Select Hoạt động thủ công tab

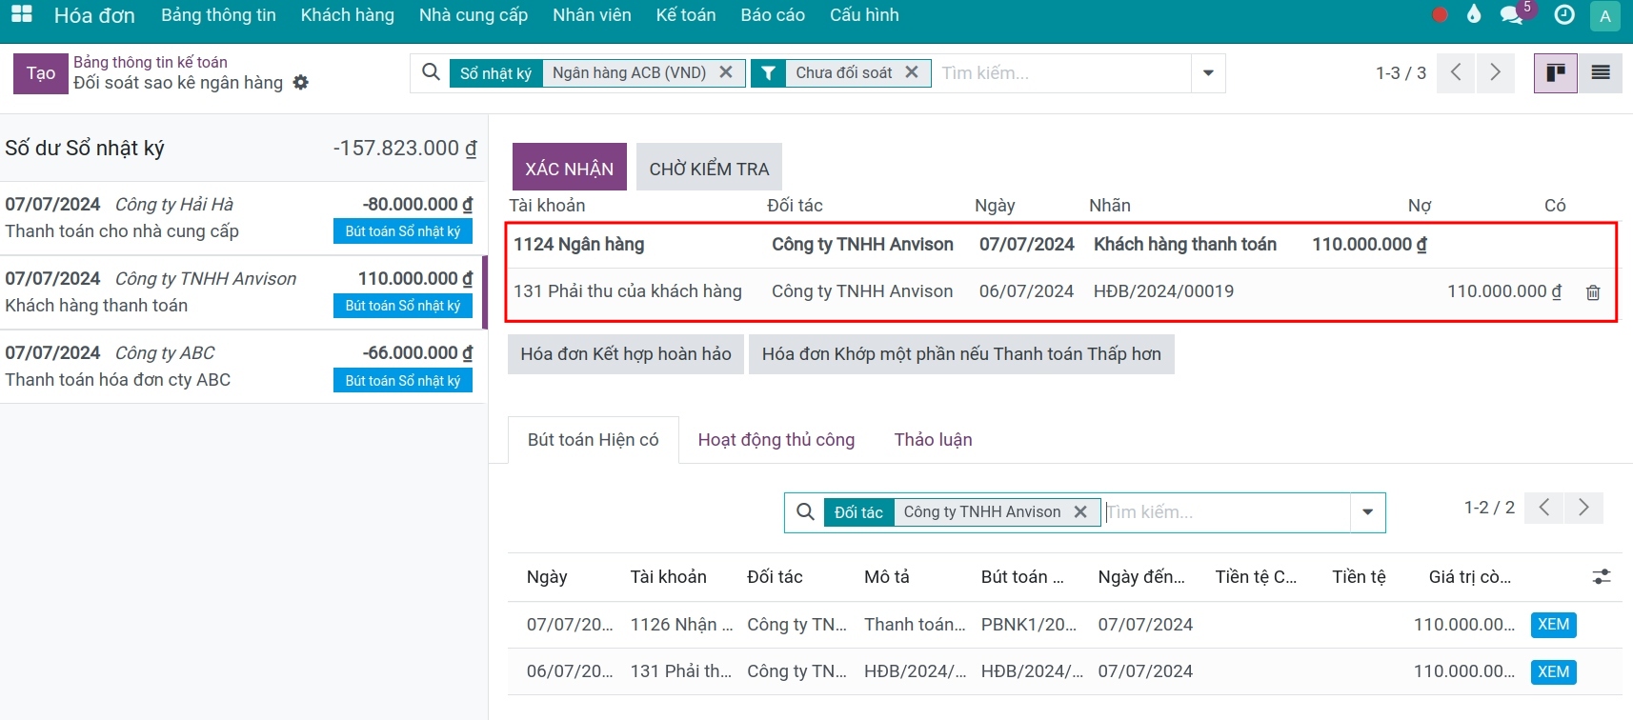click(x=776, y=440)
